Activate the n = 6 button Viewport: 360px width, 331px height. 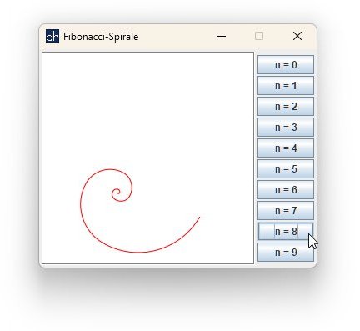pos(286,190)
